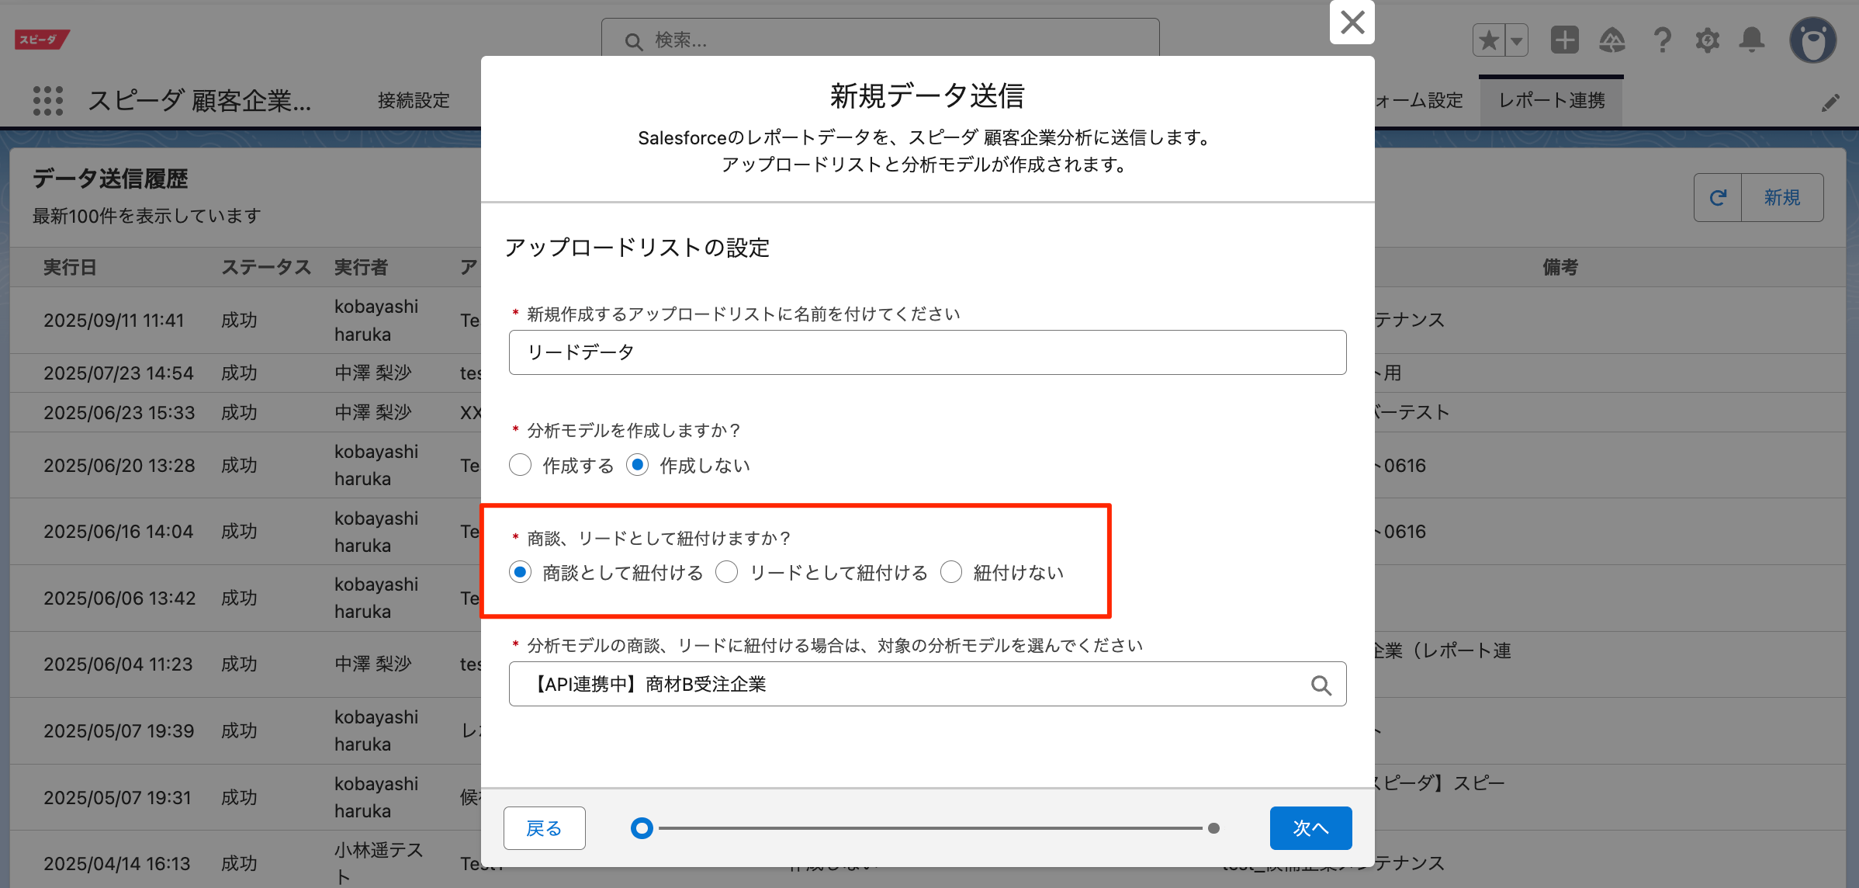Close the 新規データ送信 modal dialog
Image resolution: width=1859 pixels, height=888 pixels.
tap(1352, 23)
